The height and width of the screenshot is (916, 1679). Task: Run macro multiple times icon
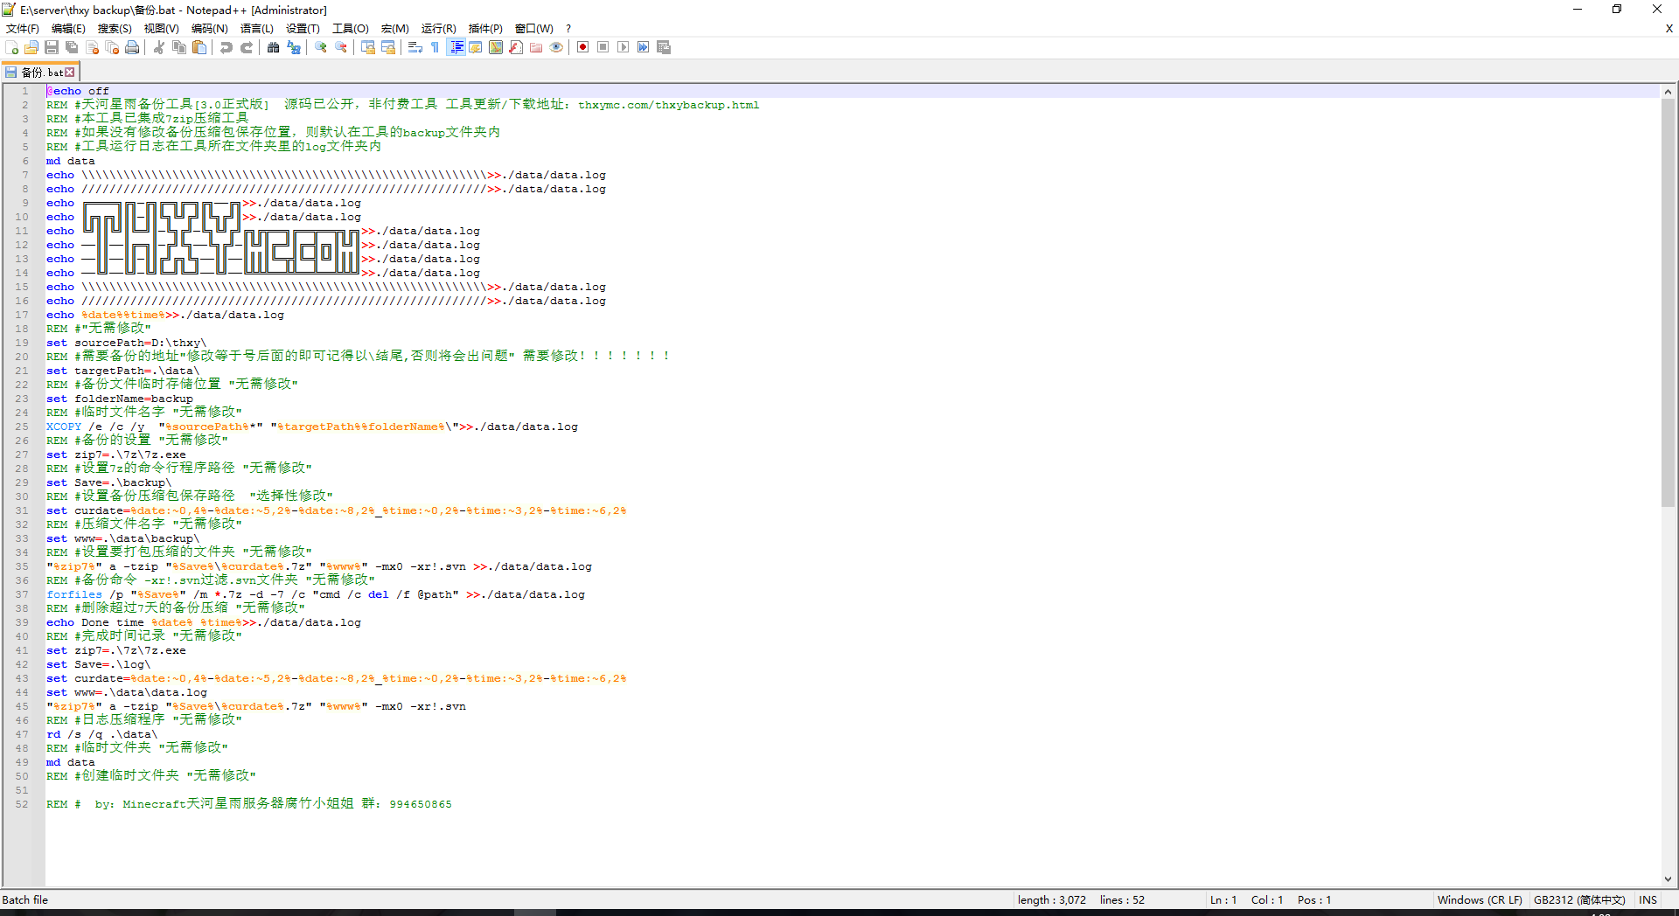644,47
